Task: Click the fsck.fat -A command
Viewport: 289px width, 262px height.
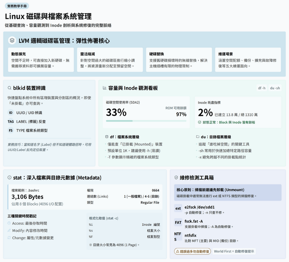Action: click(x=194, y=221)
